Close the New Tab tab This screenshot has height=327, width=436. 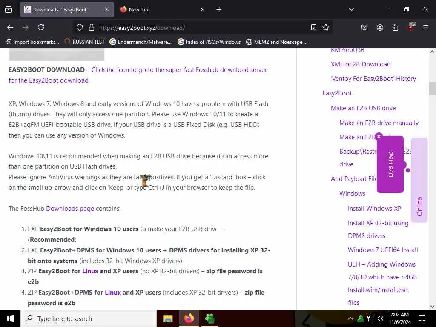(x=203, y=9)
